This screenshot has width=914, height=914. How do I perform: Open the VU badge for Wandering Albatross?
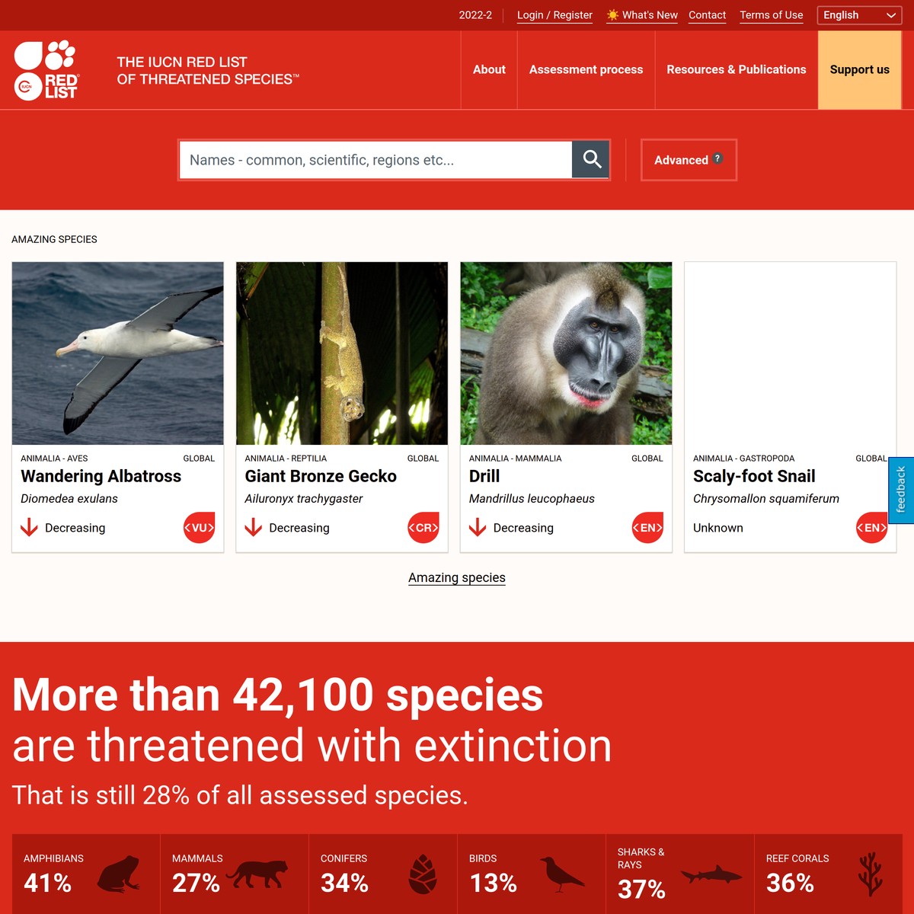point(199,527)
